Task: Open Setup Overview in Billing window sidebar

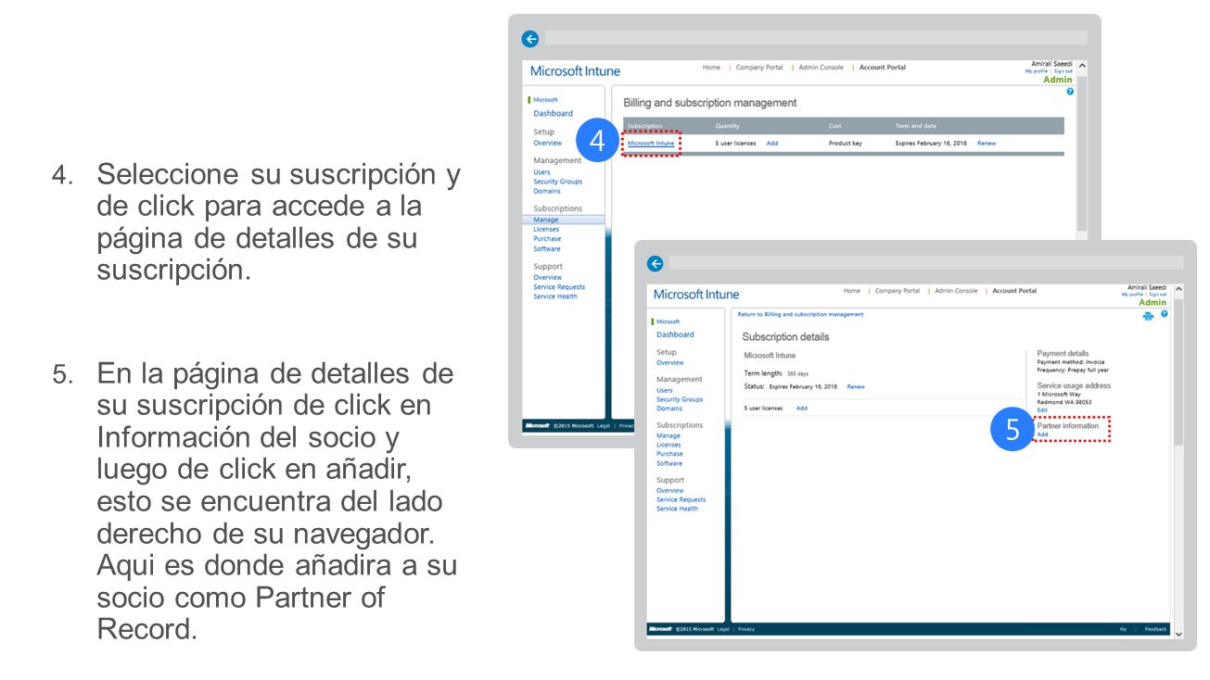Action: point(547,143)
